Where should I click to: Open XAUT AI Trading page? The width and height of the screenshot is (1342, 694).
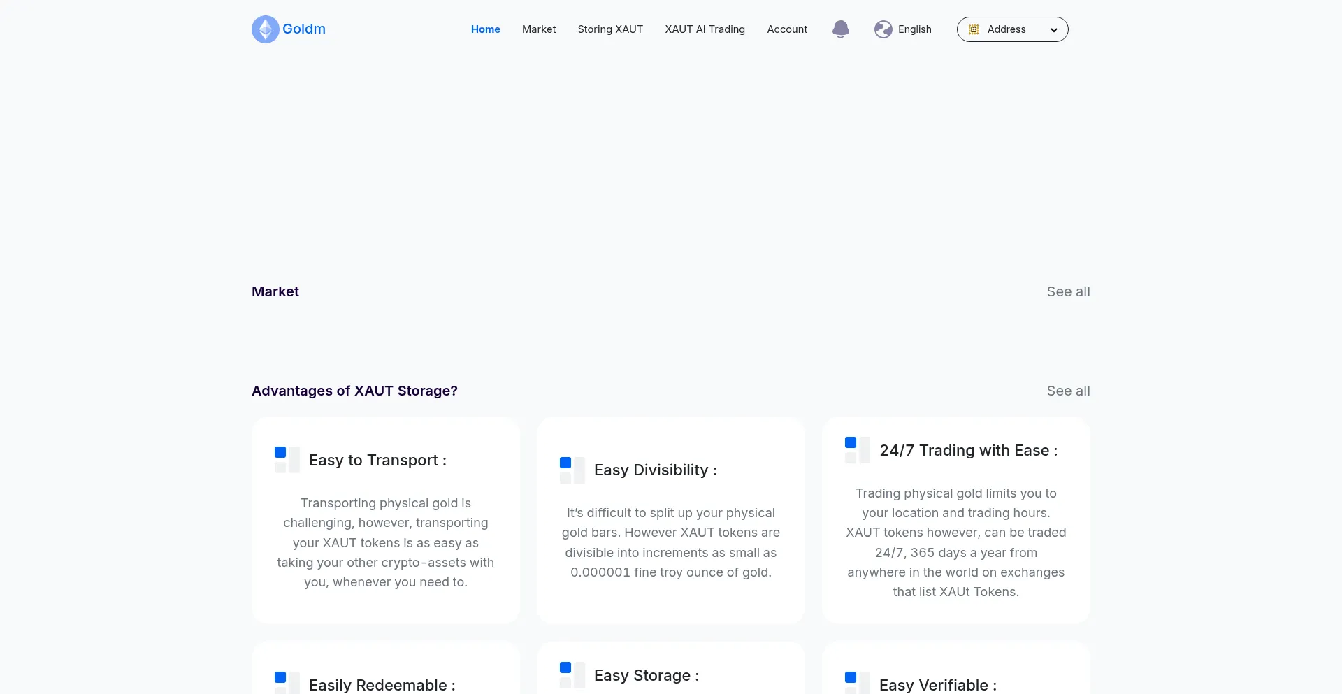(x=705, y=29)
